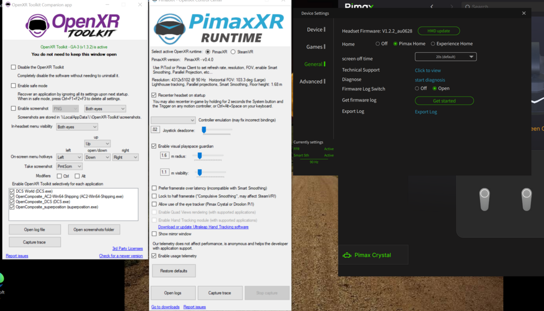544x311 pixels.
Task: Click the m radius 1.6 field
Action: [x=164, y=155]
